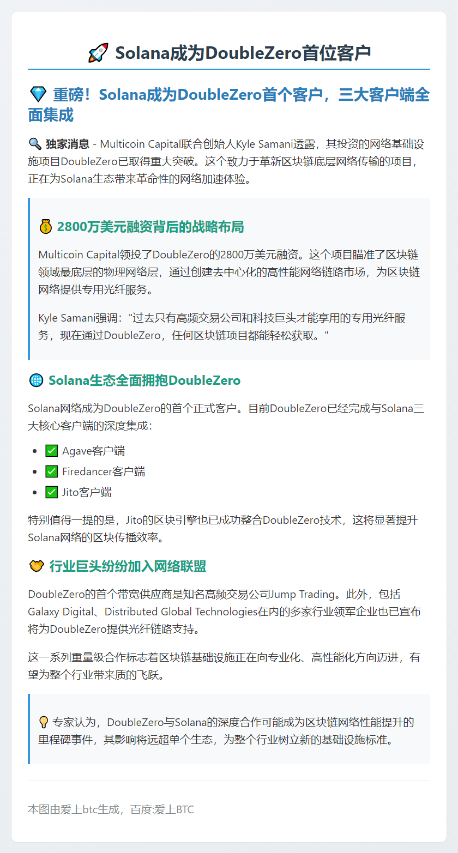The width and height of the screenshot is (458, 853).
Task: Select the gem icon beside the headline
Action: click(38, 94)
